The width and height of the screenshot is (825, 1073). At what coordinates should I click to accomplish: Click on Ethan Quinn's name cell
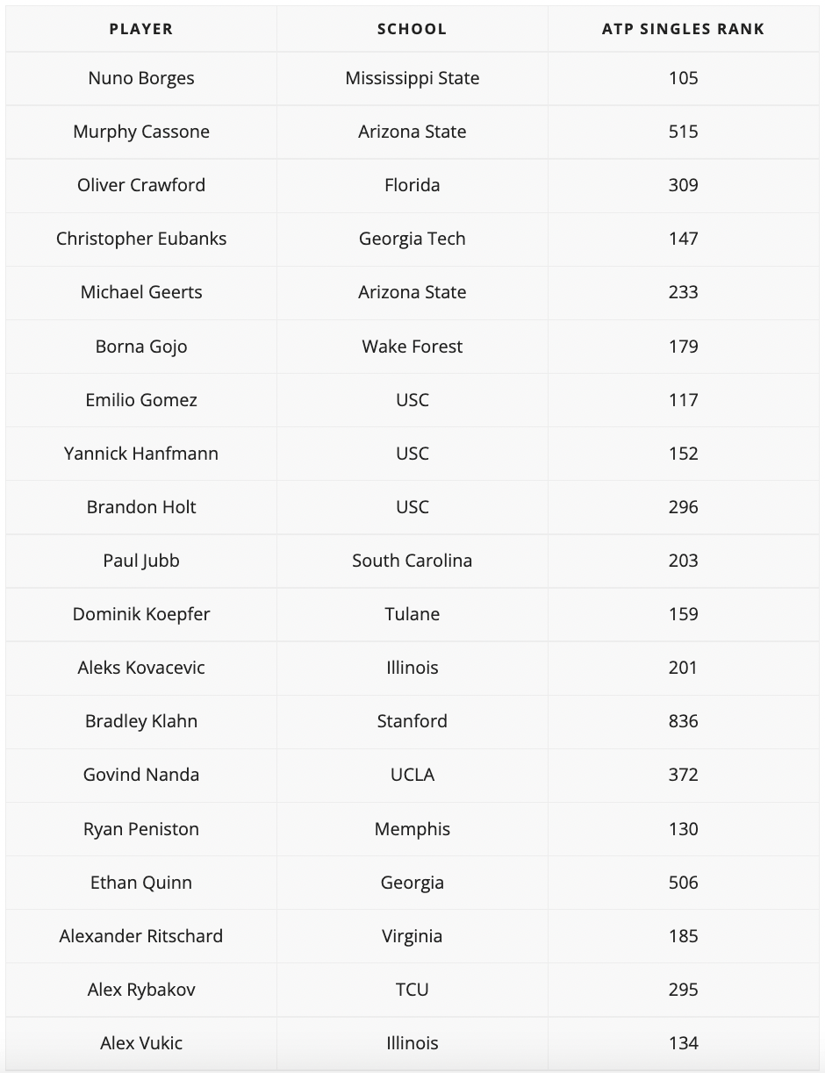click(141, 882)
